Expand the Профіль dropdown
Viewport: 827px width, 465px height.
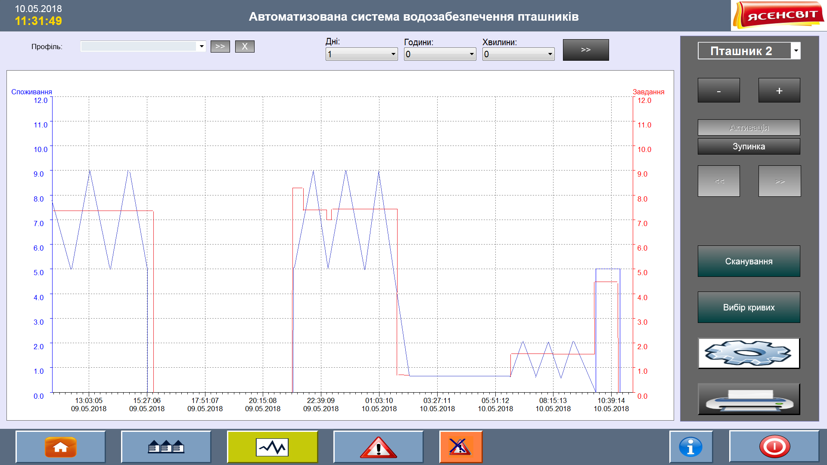(201, 46)
